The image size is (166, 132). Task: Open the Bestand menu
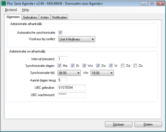point(11,10)
